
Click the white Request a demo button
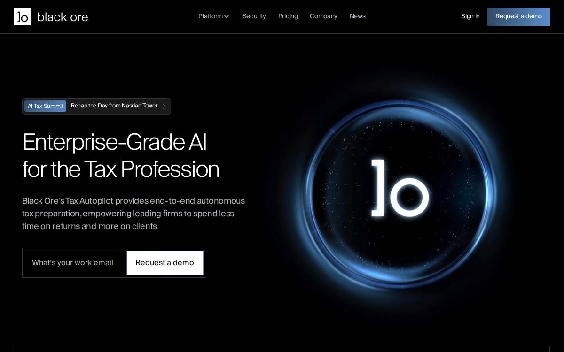pos(165,263)
